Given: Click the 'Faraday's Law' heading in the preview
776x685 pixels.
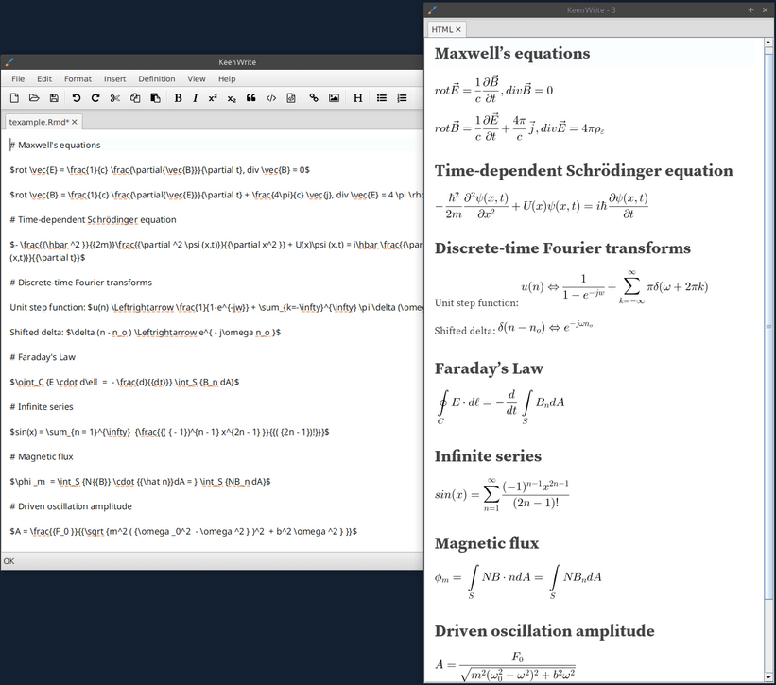Looking at the screenshot, I should click(489, 368).
